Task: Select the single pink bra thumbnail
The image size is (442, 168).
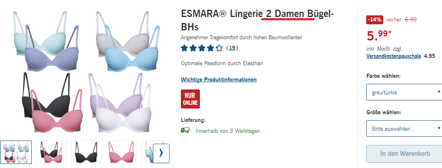Action: (x=122, y=152)
